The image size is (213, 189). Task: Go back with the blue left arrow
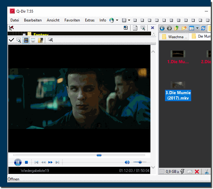point(162,28)
